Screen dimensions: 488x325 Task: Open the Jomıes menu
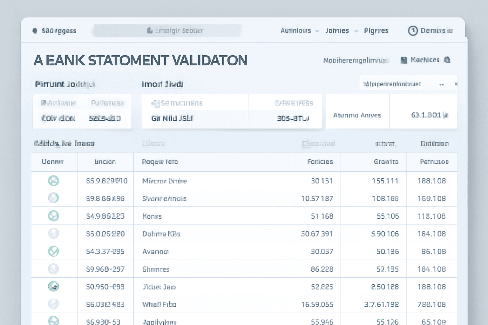pyautogui.click(x=337, y=30)
